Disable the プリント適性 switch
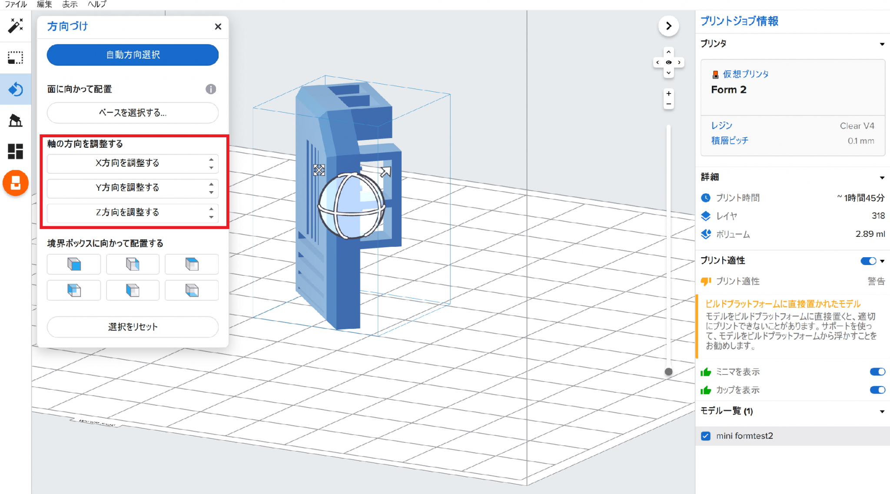The image size is (890, 494). [x=869, y=261]
